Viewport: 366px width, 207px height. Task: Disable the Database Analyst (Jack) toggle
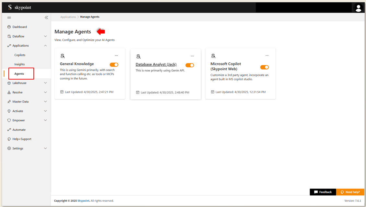point(190,65)
